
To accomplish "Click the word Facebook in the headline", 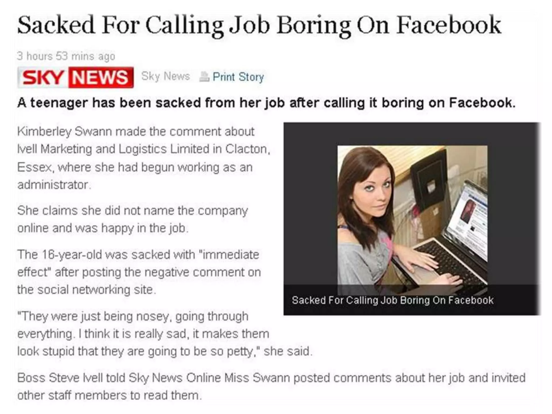I will coord(449,25).
